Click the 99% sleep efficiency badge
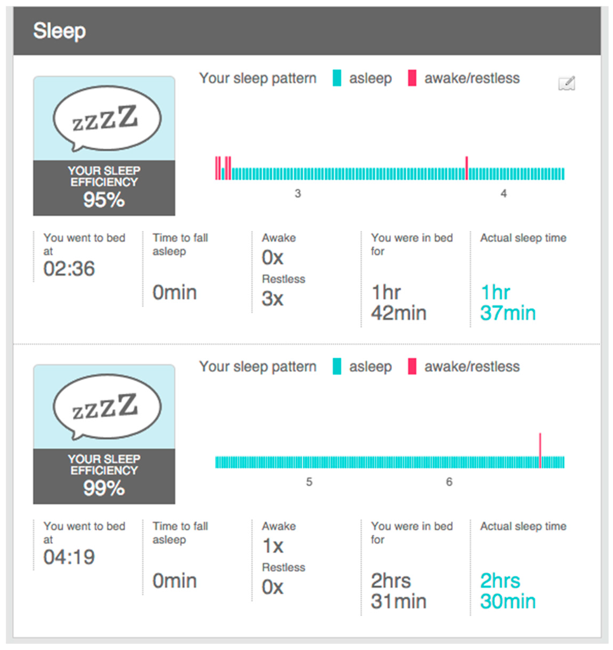 click(104, 477)
